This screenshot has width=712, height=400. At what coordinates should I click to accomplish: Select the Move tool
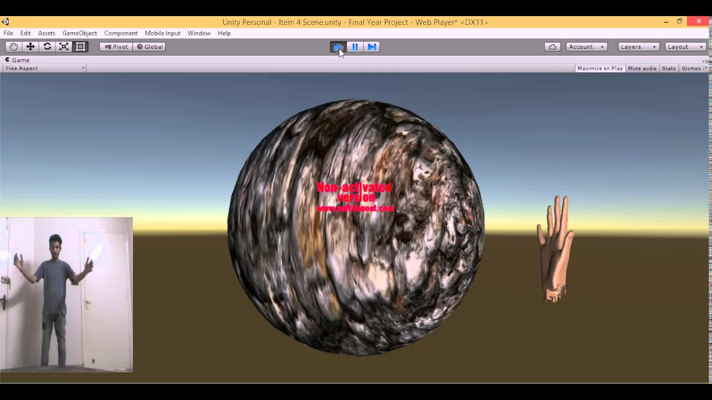pyautogui.click(x=31, y=47)
